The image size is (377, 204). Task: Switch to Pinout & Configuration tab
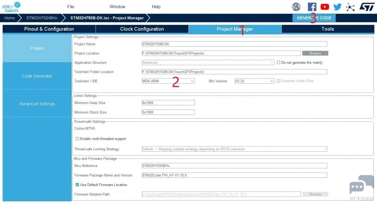(49, 29)
